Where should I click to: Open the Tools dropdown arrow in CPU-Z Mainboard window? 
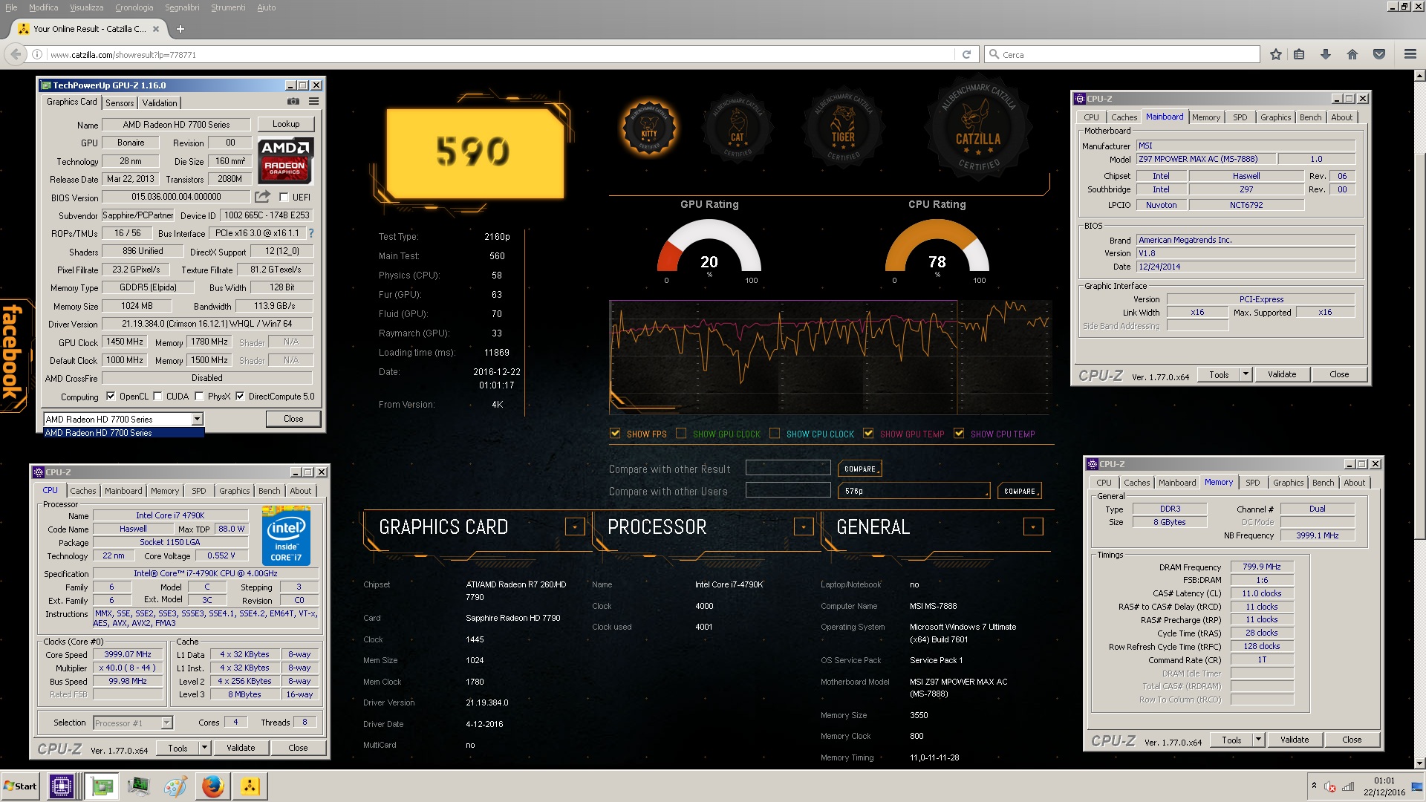1246,374
